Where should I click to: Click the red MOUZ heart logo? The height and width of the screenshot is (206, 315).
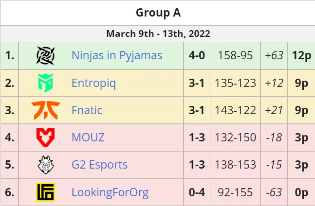(46, 137)
